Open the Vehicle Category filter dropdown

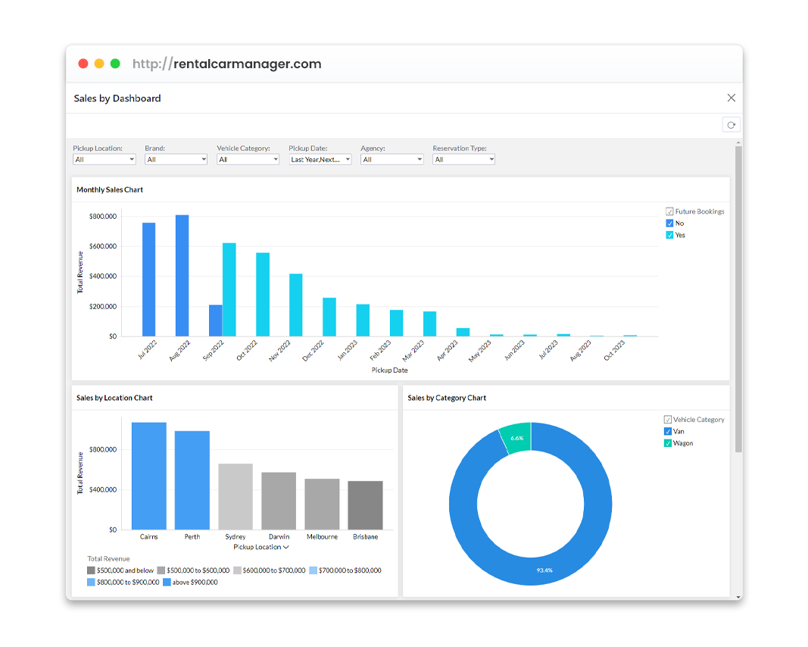click(x=248, y=159)
